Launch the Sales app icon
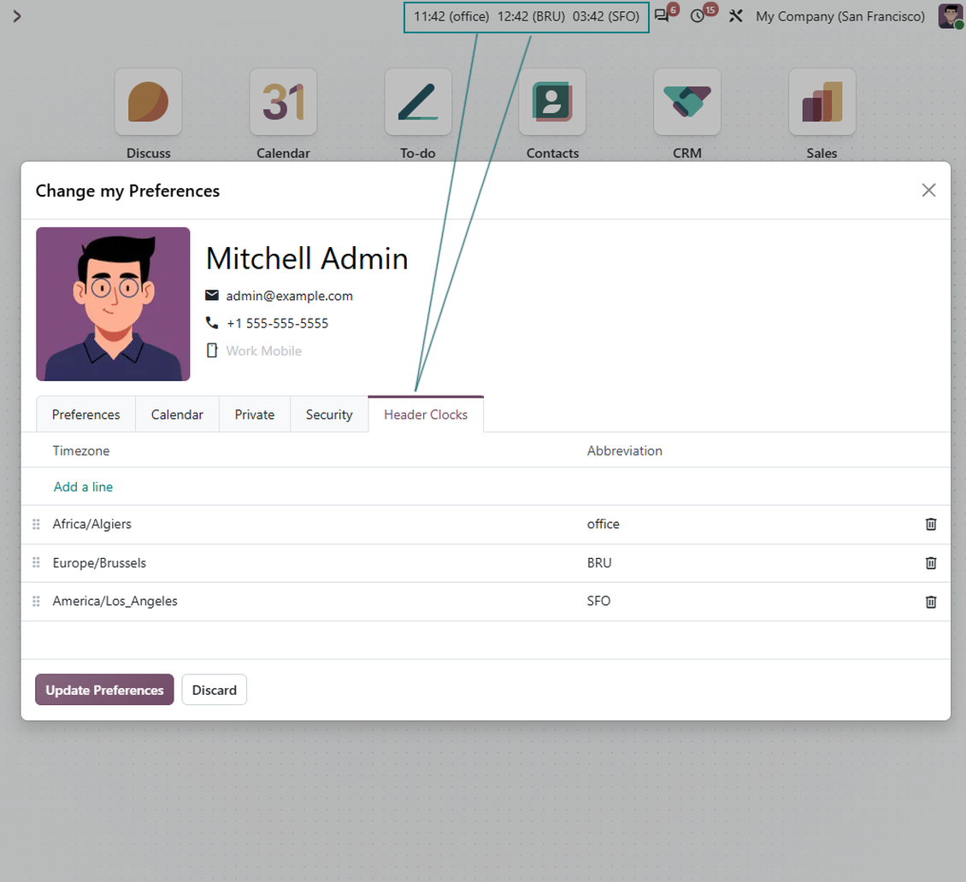 point(822,102)
